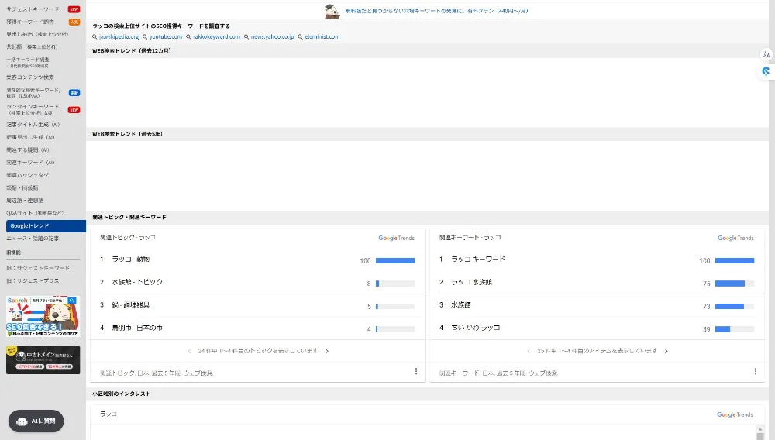The width and height of the screenshot is (775, 440).
Task: Click the search icon before ja.wikipedia.org
Action: (x=95, y=37)
